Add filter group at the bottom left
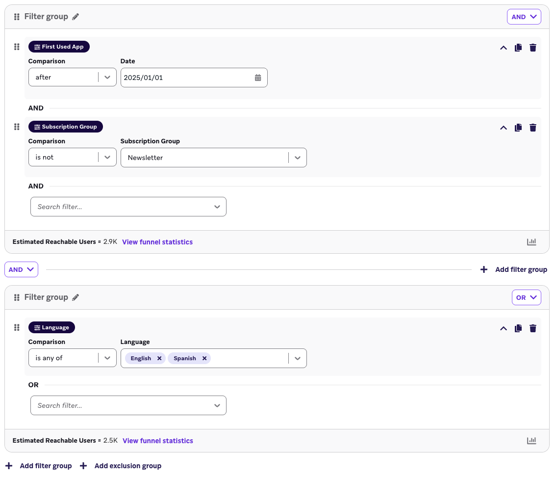This screenshot has width=556, height=478. [x=39, y=466]
